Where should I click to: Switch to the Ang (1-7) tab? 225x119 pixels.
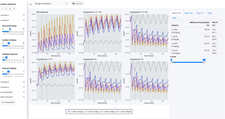point(200,13)
